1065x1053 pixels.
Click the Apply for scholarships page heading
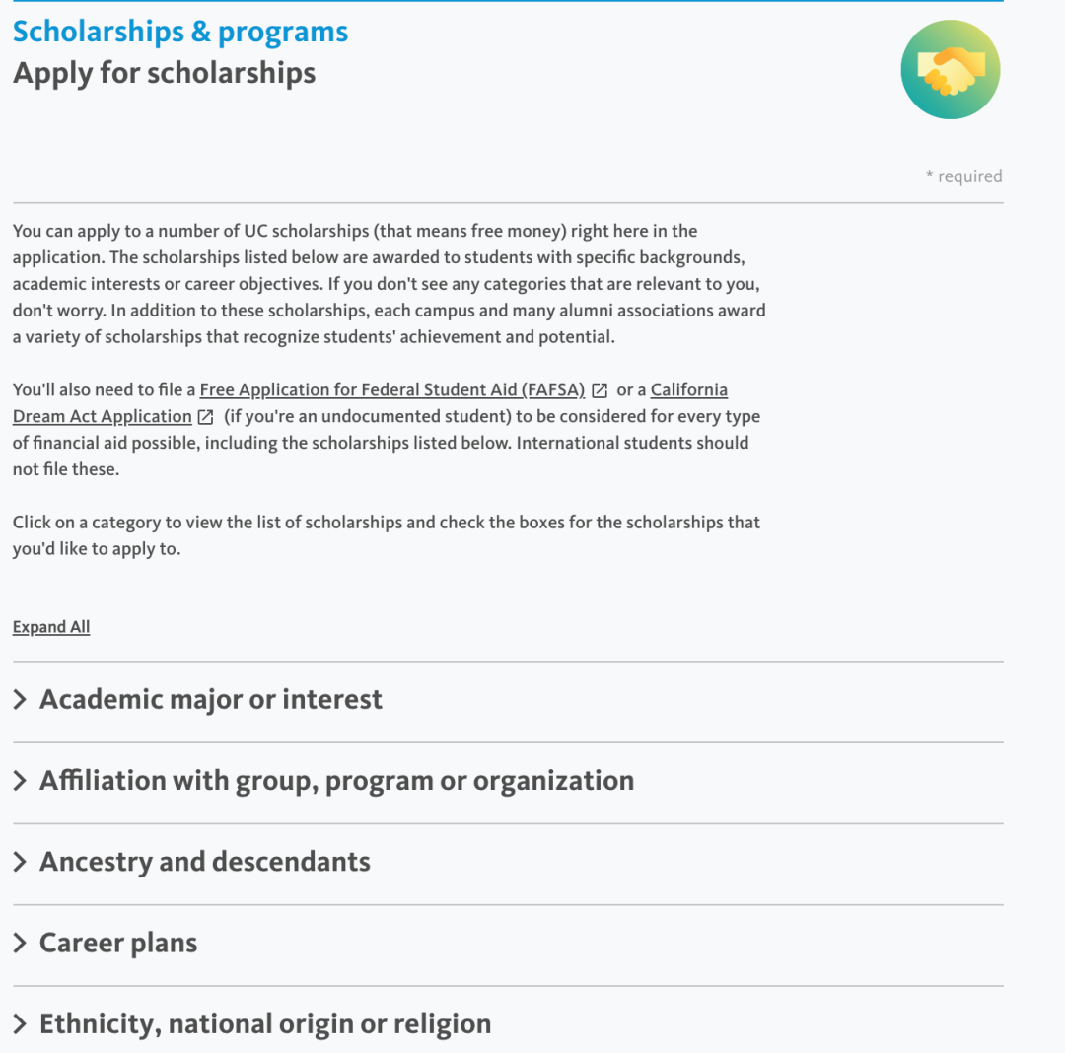165,73
